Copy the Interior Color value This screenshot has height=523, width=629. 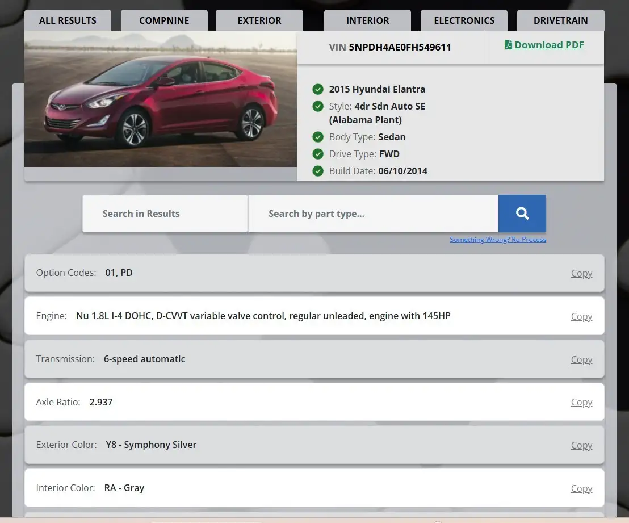tap(581, 488)
